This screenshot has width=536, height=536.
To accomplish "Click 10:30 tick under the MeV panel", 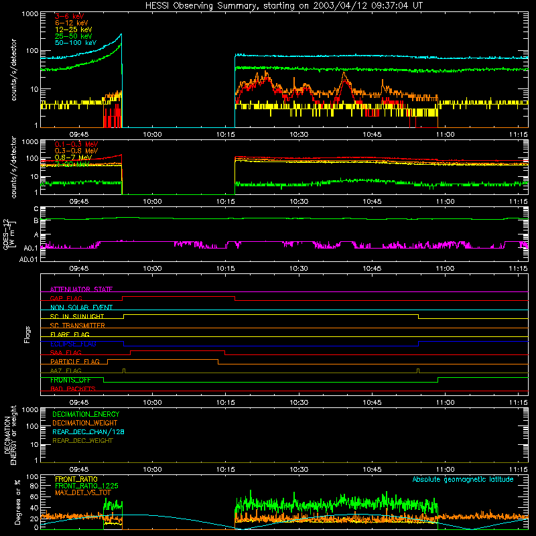I will click(298, 202).
